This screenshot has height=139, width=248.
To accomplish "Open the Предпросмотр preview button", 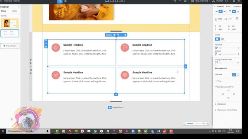I will pos(200,1).
